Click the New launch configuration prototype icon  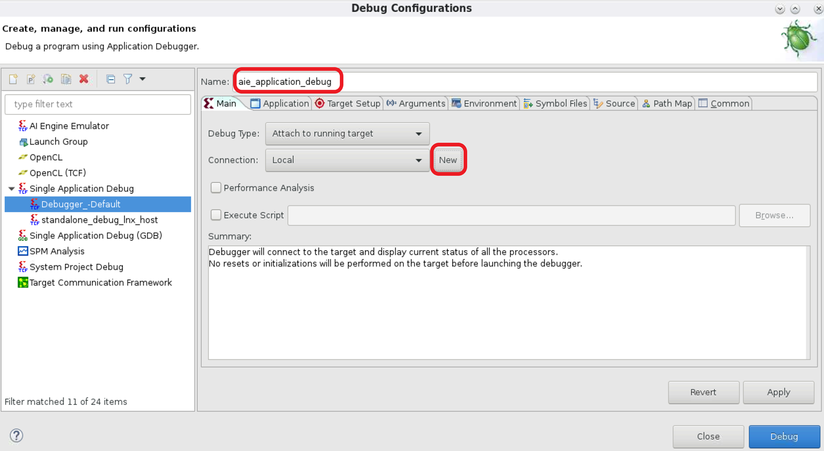pos(31,79)
